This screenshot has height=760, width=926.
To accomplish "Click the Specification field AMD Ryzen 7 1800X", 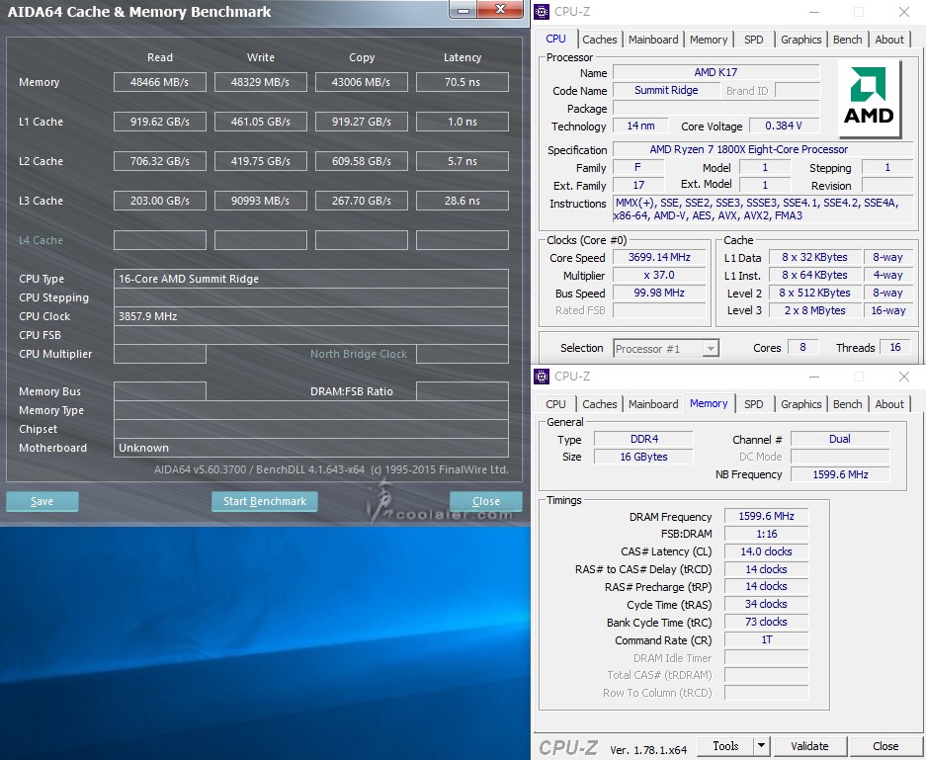I will tap(763, 149).
